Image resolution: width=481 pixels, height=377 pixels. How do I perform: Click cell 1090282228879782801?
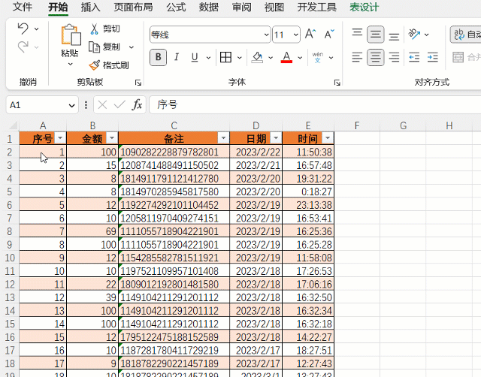point(174,152)
